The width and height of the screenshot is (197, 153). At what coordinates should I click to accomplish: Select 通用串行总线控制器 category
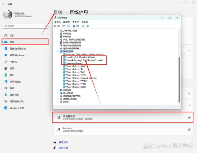[x=72, y=46]
